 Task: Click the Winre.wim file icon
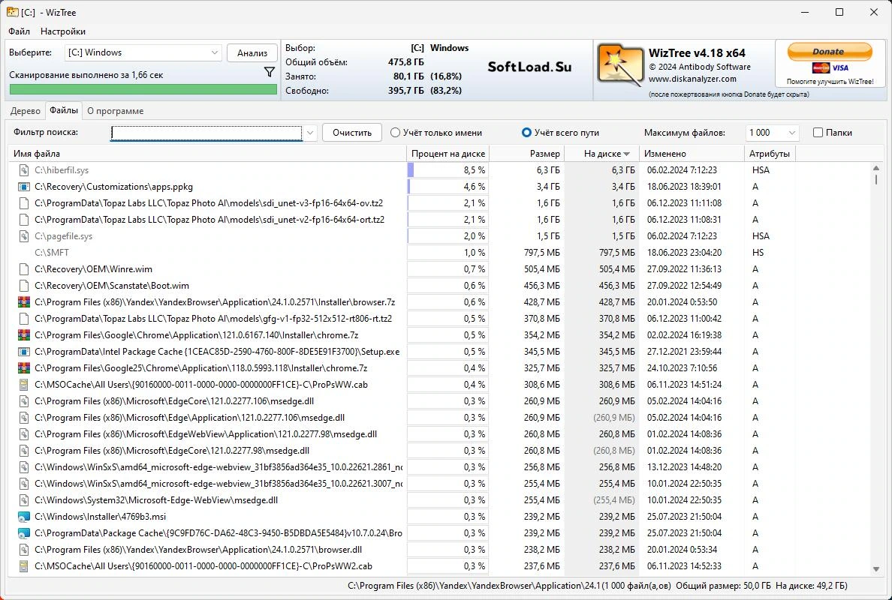[x=23, y=268]
